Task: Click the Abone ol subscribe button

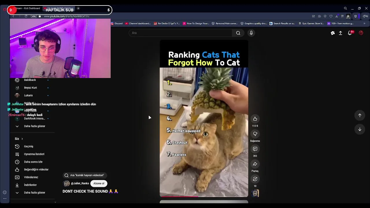Action: tap(99, 183)
